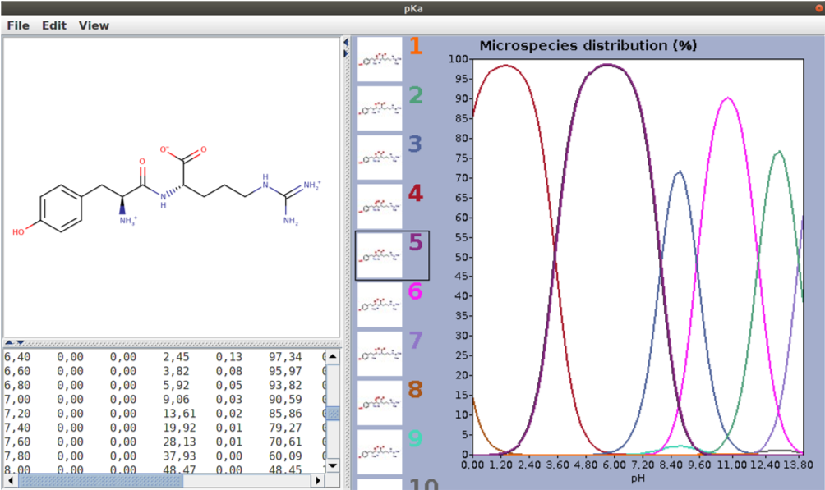Close the pKa window
825x490 pixels.
click(x=818, y=8)
